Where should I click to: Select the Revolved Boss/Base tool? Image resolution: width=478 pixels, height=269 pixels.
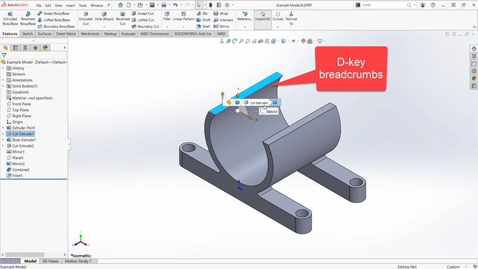pyautogui.click(x=28, y=18)
